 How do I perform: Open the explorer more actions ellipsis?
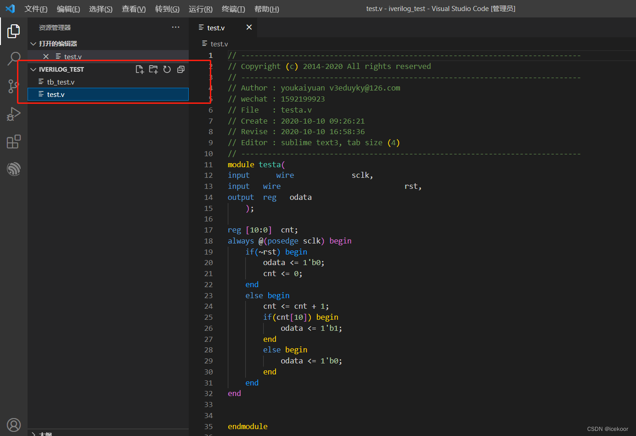pyautogui.click(x=175, y=28)
